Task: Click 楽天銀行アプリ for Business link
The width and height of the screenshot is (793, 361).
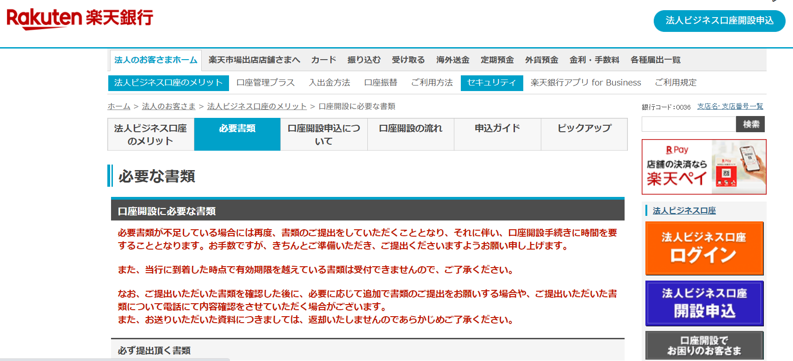Action: click(x=585, y=83)
